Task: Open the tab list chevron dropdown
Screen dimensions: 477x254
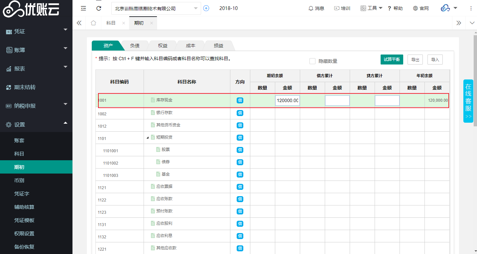Action: [472, 23]
